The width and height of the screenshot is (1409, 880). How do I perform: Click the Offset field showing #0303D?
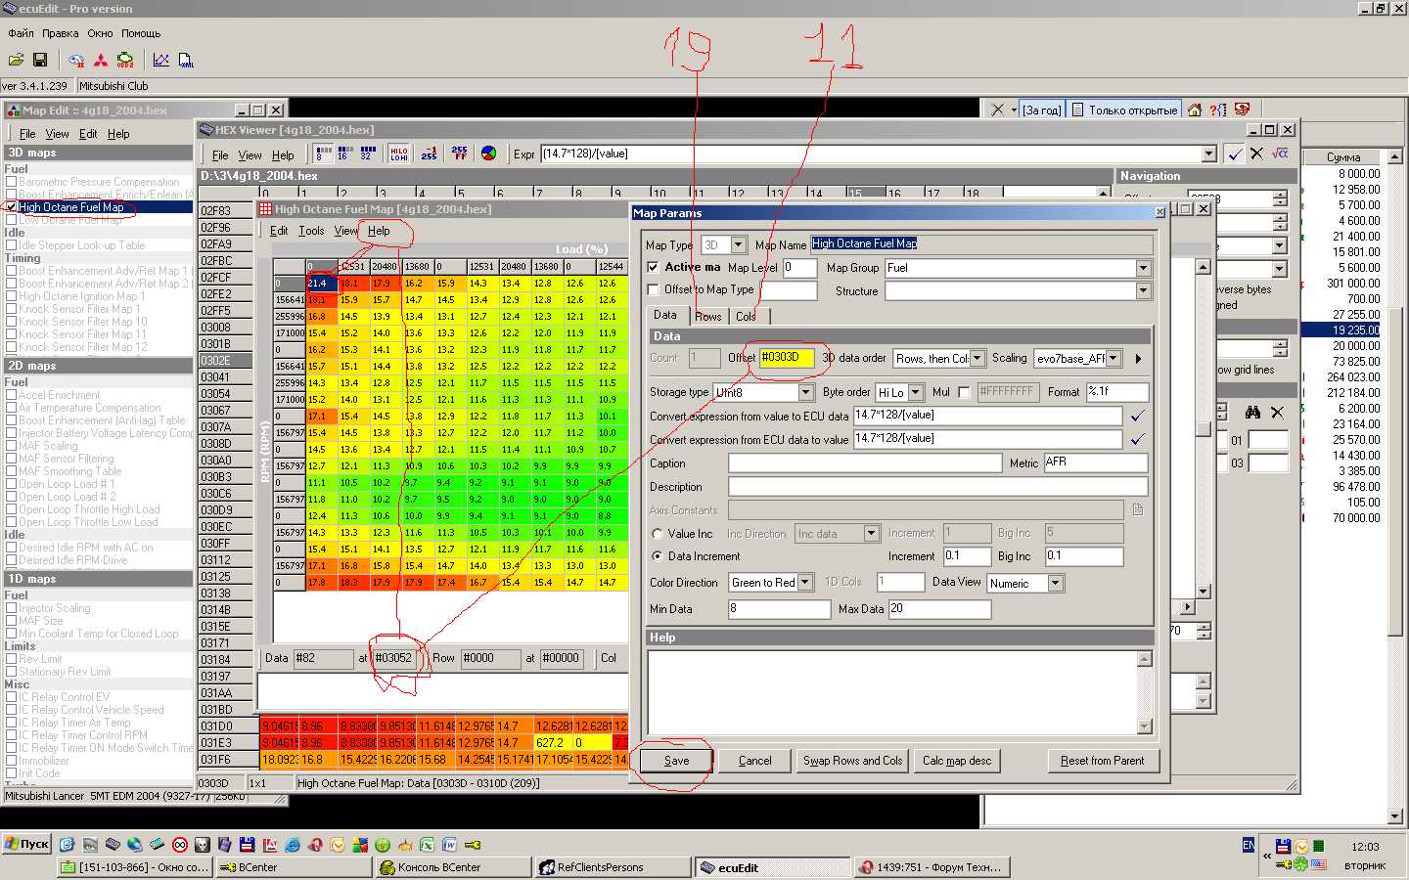[x=787, y=358]
